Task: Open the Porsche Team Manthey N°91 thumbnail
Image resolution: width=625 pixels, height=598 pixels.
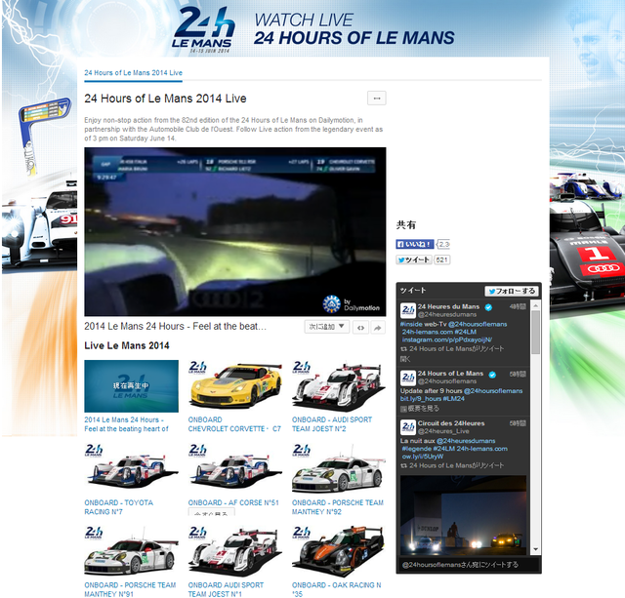Action: (131, 551)
